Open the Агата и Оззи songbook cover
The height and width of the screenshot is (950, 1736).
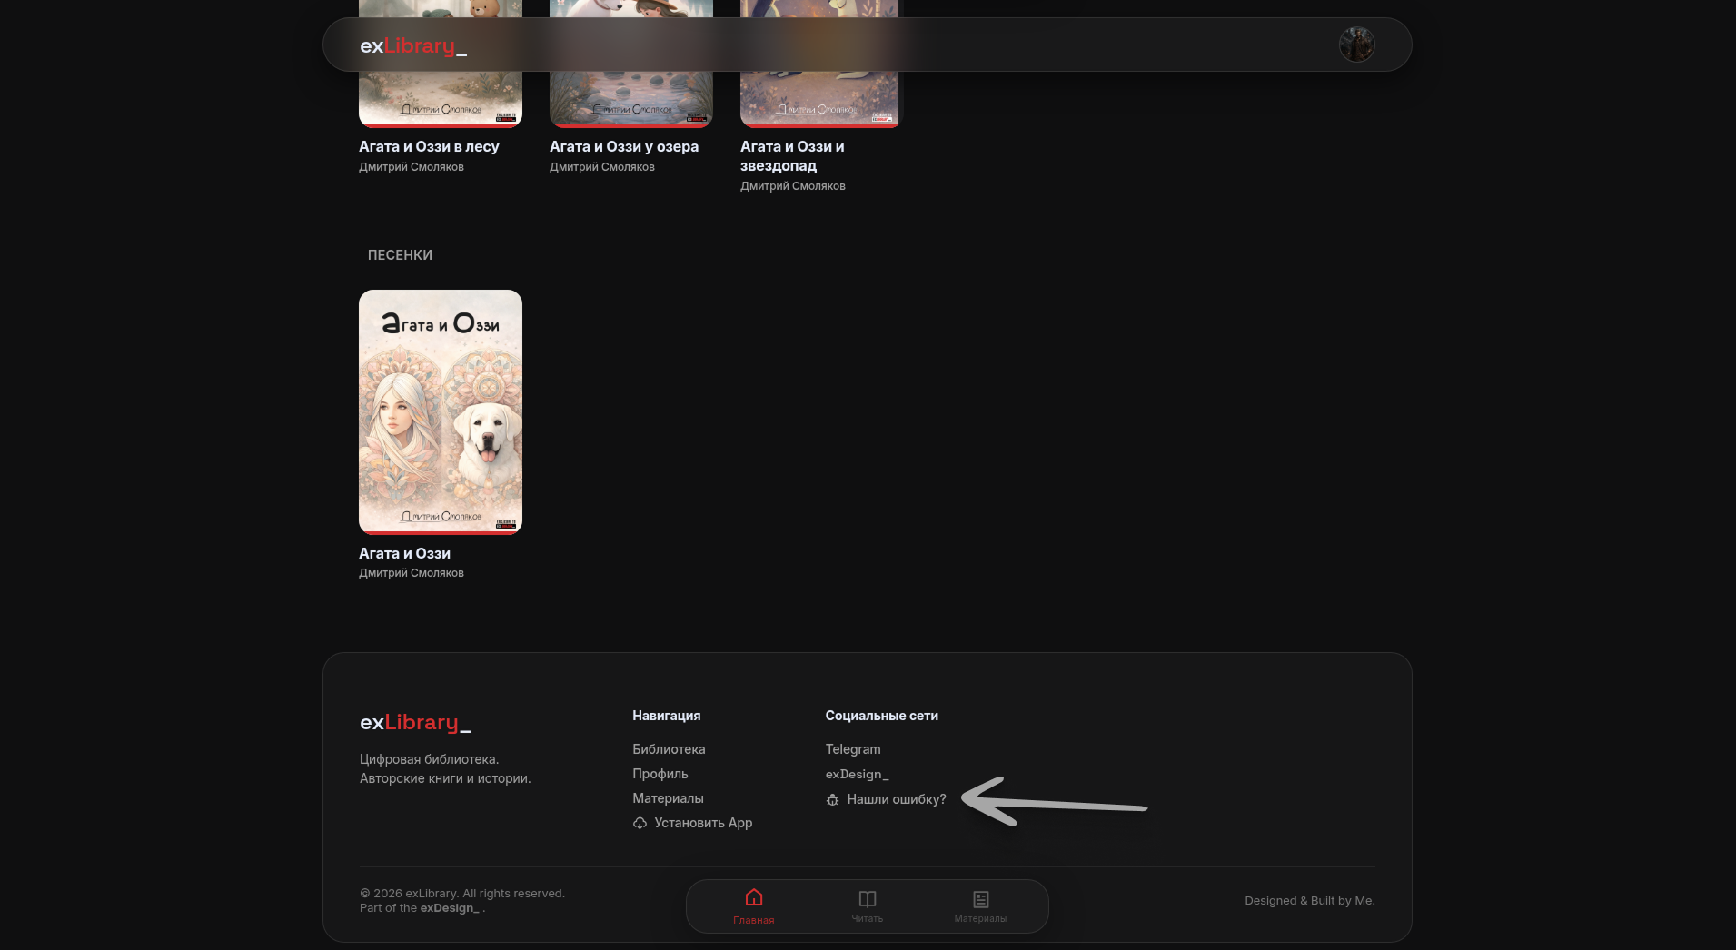point(441,412)
